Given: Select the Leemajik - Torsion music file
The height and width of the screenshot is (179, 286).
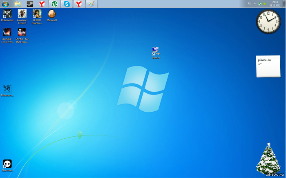Looking at the screenshot, I should (7, 33).
